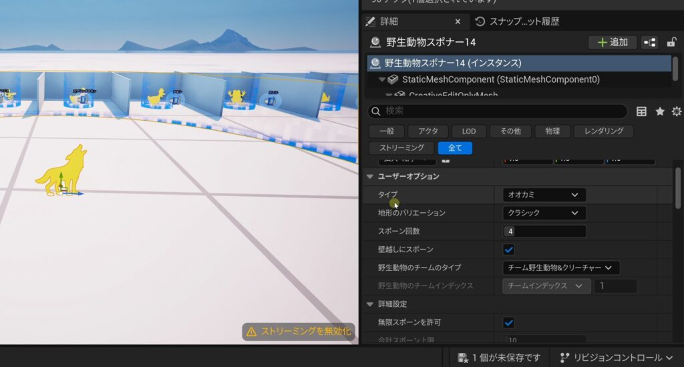Click the yellow wolf spawner in viewport
The height and width of the screenshot is (367, 684).
61,171
